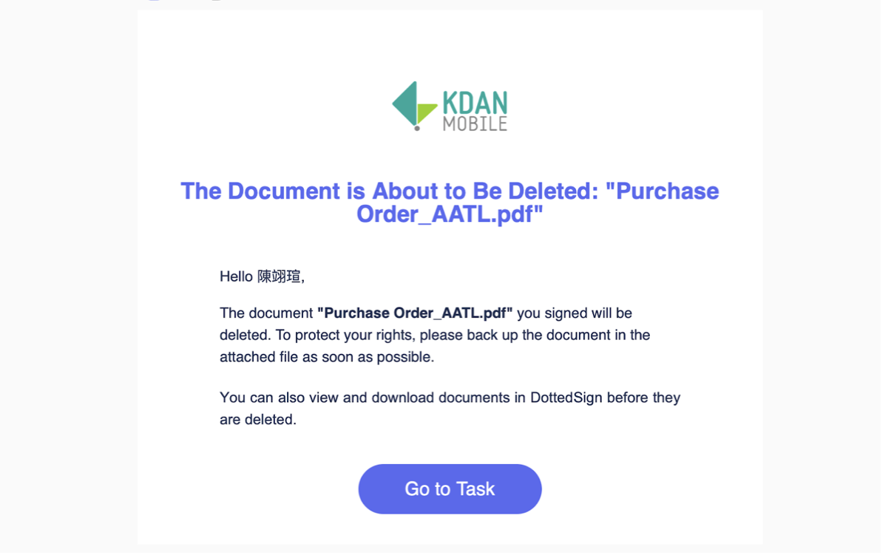Screen dimensions: 894x558
Task: Click the "attached file as soon as possible" line
Action: pyautogui.click(x=327, y=357)
